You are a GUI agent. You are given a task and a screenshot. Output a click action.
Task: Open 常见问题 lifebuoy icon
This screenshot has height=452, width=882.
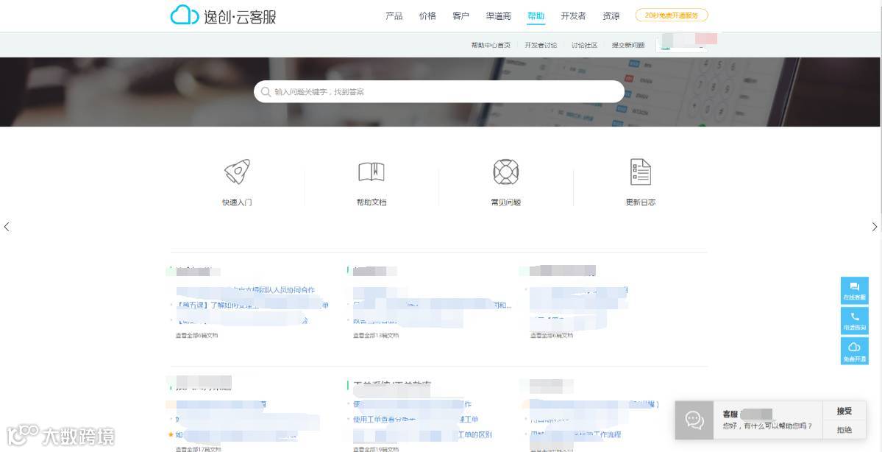pos(505,172)
